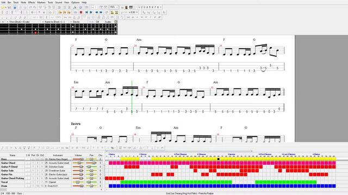Click the redo arrow icon
348x195 pixels.
click(x=35, y=7)
